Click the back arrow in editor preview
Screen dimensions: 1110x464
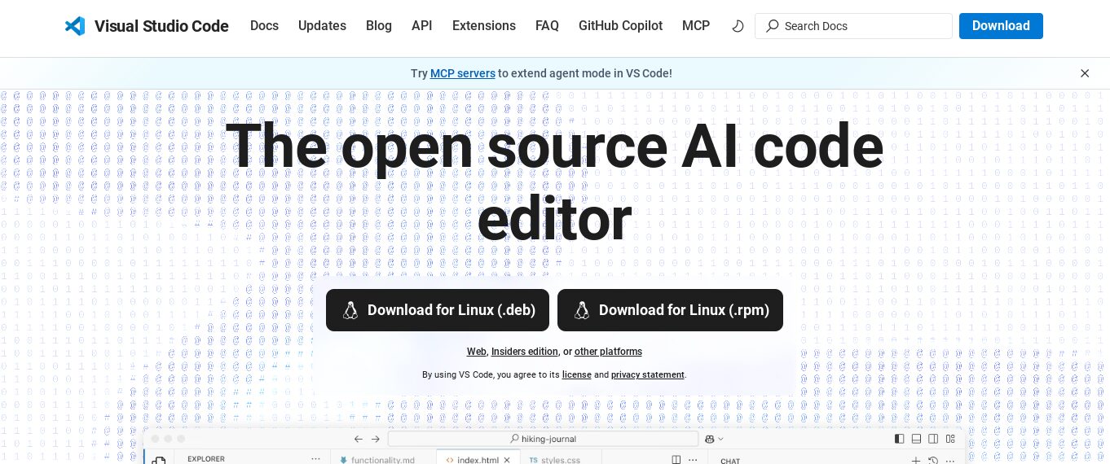click(x=358, y=439)
